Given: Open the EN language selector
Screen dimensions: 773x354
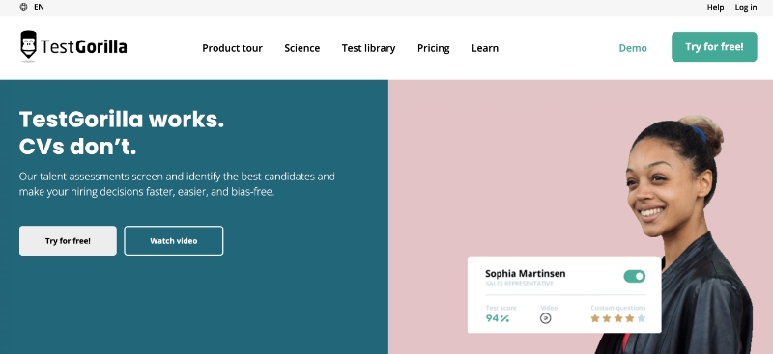Looking at the screenshot, I should point(39,7).
